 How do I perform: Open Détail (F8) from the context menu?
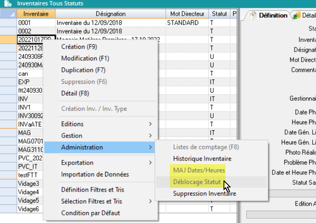[x=75, y=93]
